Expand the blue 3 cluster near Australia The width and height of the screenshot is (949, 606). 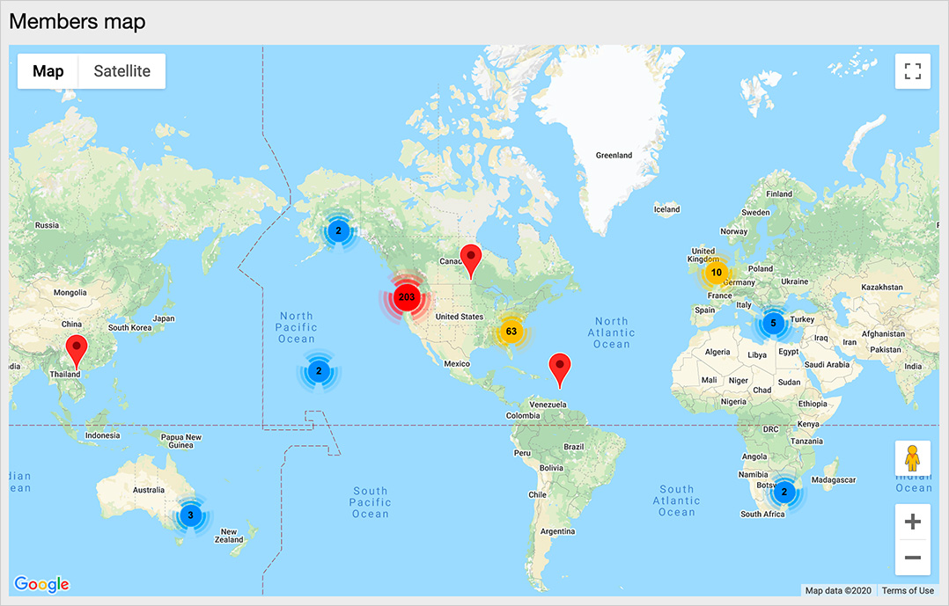190,515
